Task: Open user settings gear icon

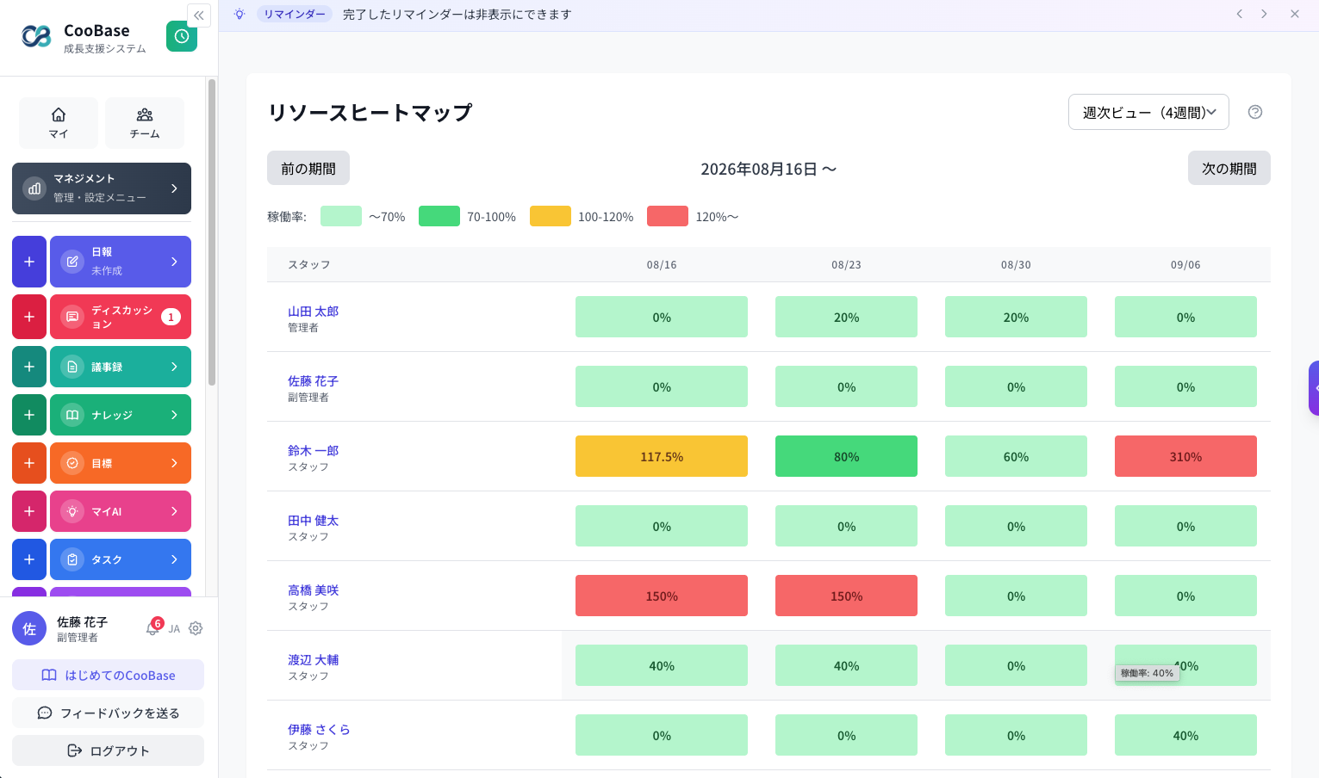Action: coord(196,628)
